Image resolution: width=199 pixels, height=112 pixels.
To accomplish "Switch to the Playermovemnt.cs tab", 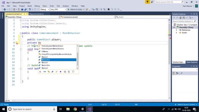I will (x=36, y=14).
